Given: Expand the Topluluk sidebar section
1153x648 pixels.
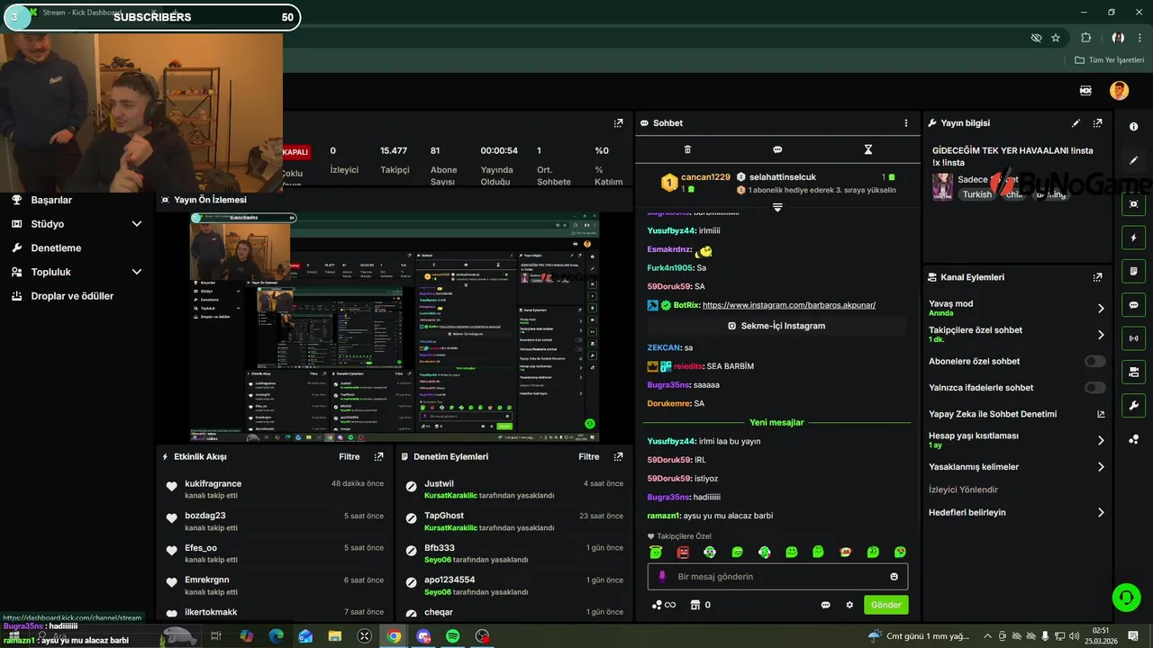Looking at the screenshot, I should [137, 272].
